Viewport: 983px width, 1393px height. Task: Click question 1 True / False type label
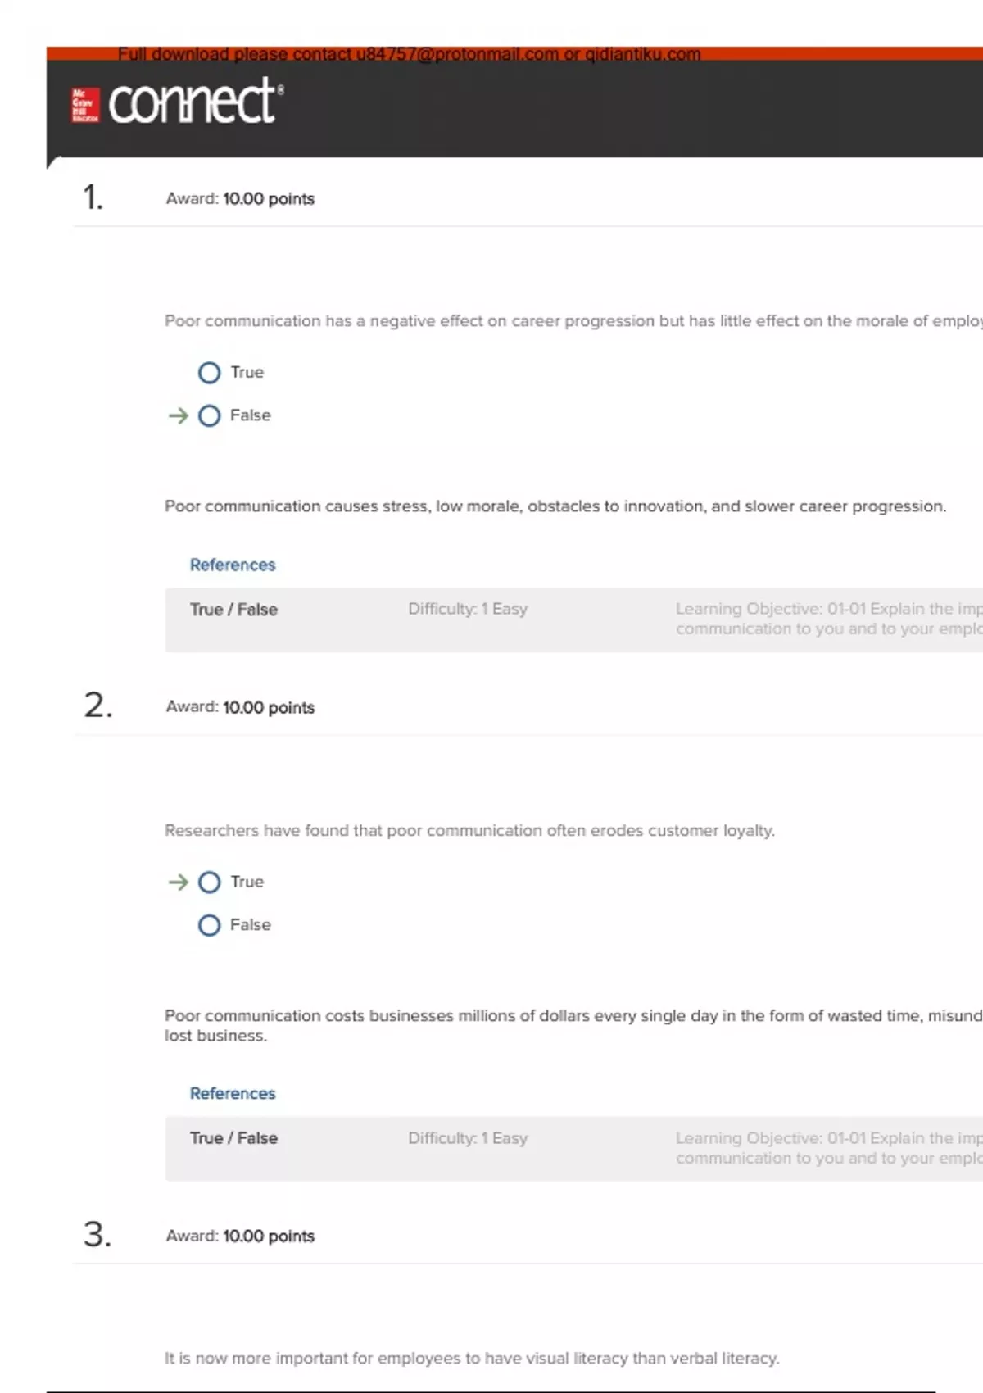(233, 610)
